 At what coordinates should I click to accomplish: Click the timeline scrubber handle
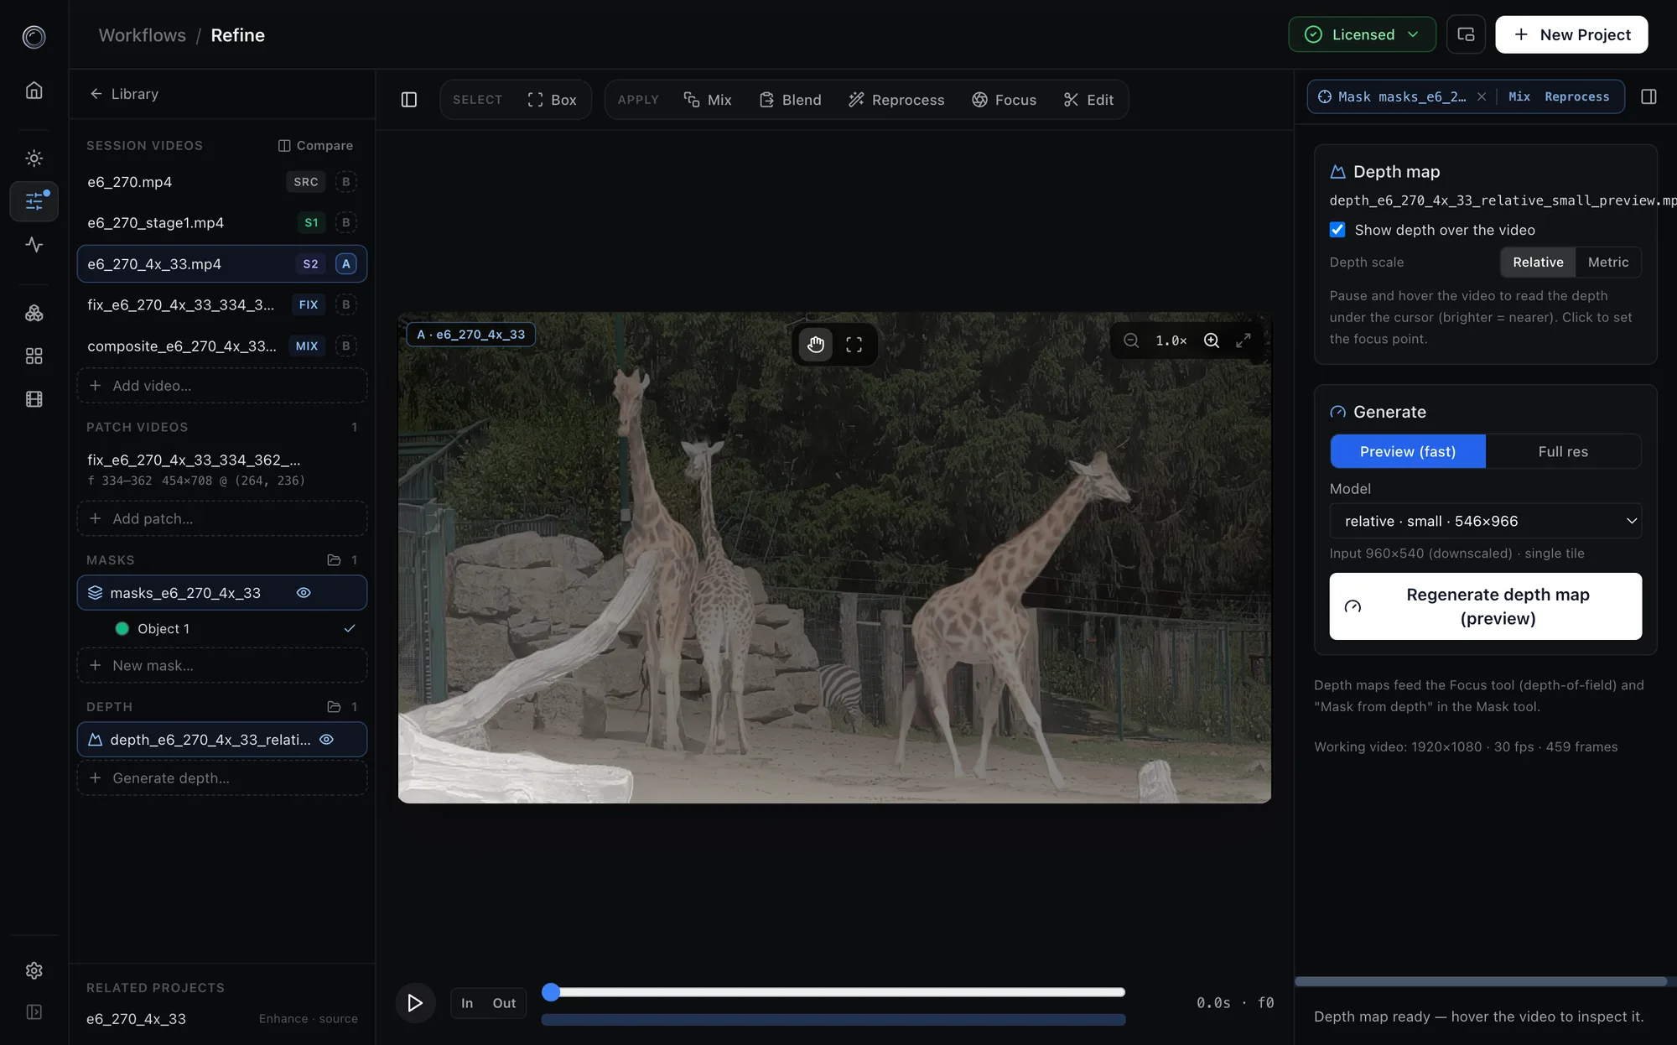coord(551,992)
